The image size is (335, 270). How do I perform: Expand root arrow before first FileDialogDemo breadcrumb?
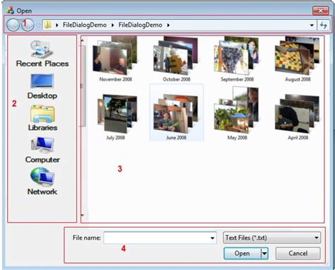tap(57, 25)
